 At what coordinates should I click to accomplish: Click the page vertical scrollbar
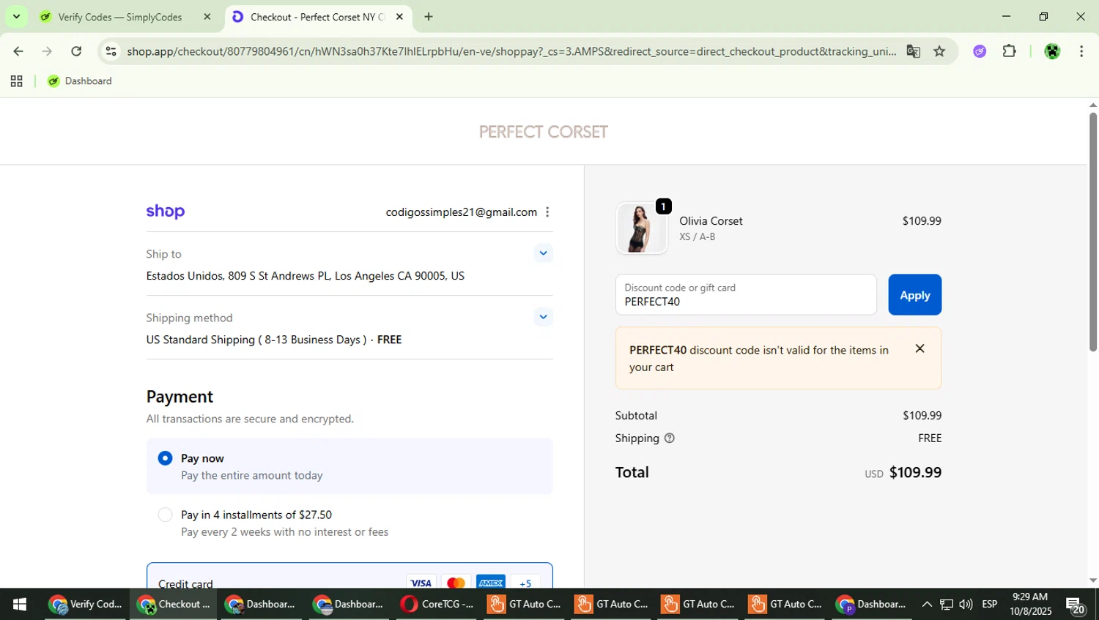(1093, 232)
